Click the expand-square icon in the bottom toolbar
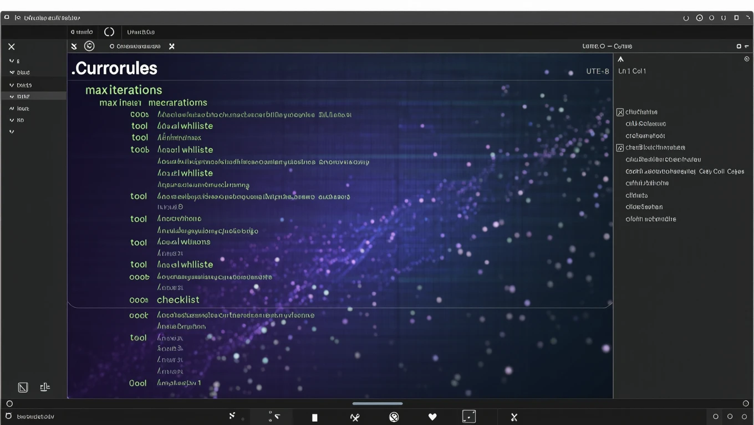754x425 pixels. pyautogui.click(x=469, y=417)
